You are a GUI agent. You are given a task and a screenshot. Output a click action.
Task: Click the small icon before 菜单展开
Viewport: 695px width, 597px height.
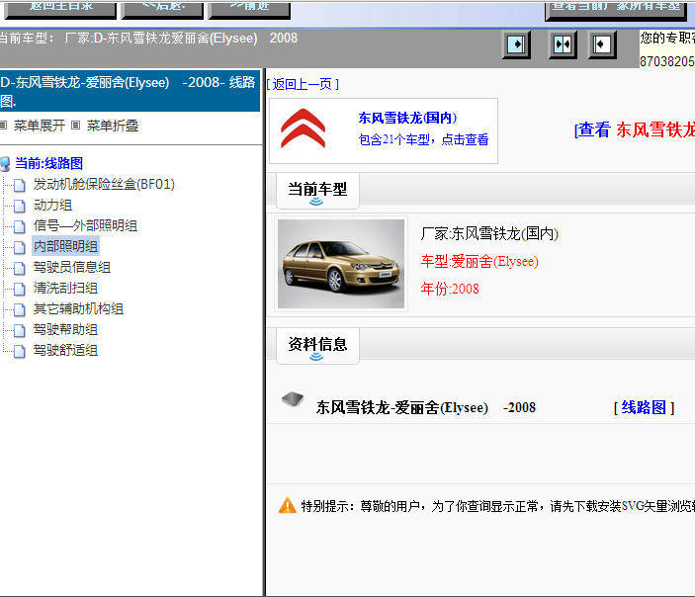point(4,126)
